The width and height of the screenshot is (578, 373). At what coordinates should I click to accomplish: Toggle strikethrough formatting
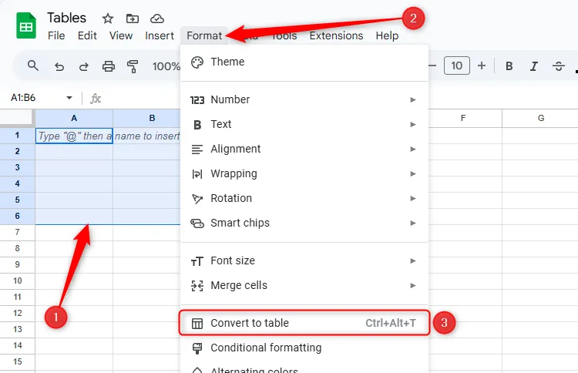(x=558, y=66)
